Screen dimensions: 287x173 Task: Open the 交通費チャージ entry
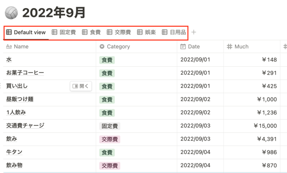point(25,126)
